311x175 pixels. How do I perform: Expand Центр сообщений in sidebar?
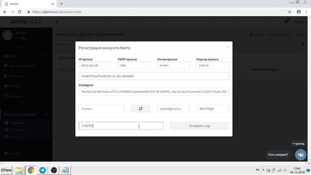(26, 66)
